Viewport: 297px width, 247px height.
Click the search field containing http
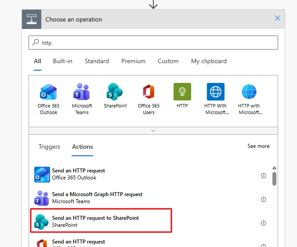click(x=153, y=43)
